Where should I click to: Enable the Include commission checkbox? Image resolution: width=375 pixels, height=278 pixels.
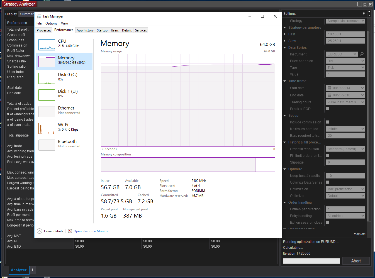click(328, 122)
